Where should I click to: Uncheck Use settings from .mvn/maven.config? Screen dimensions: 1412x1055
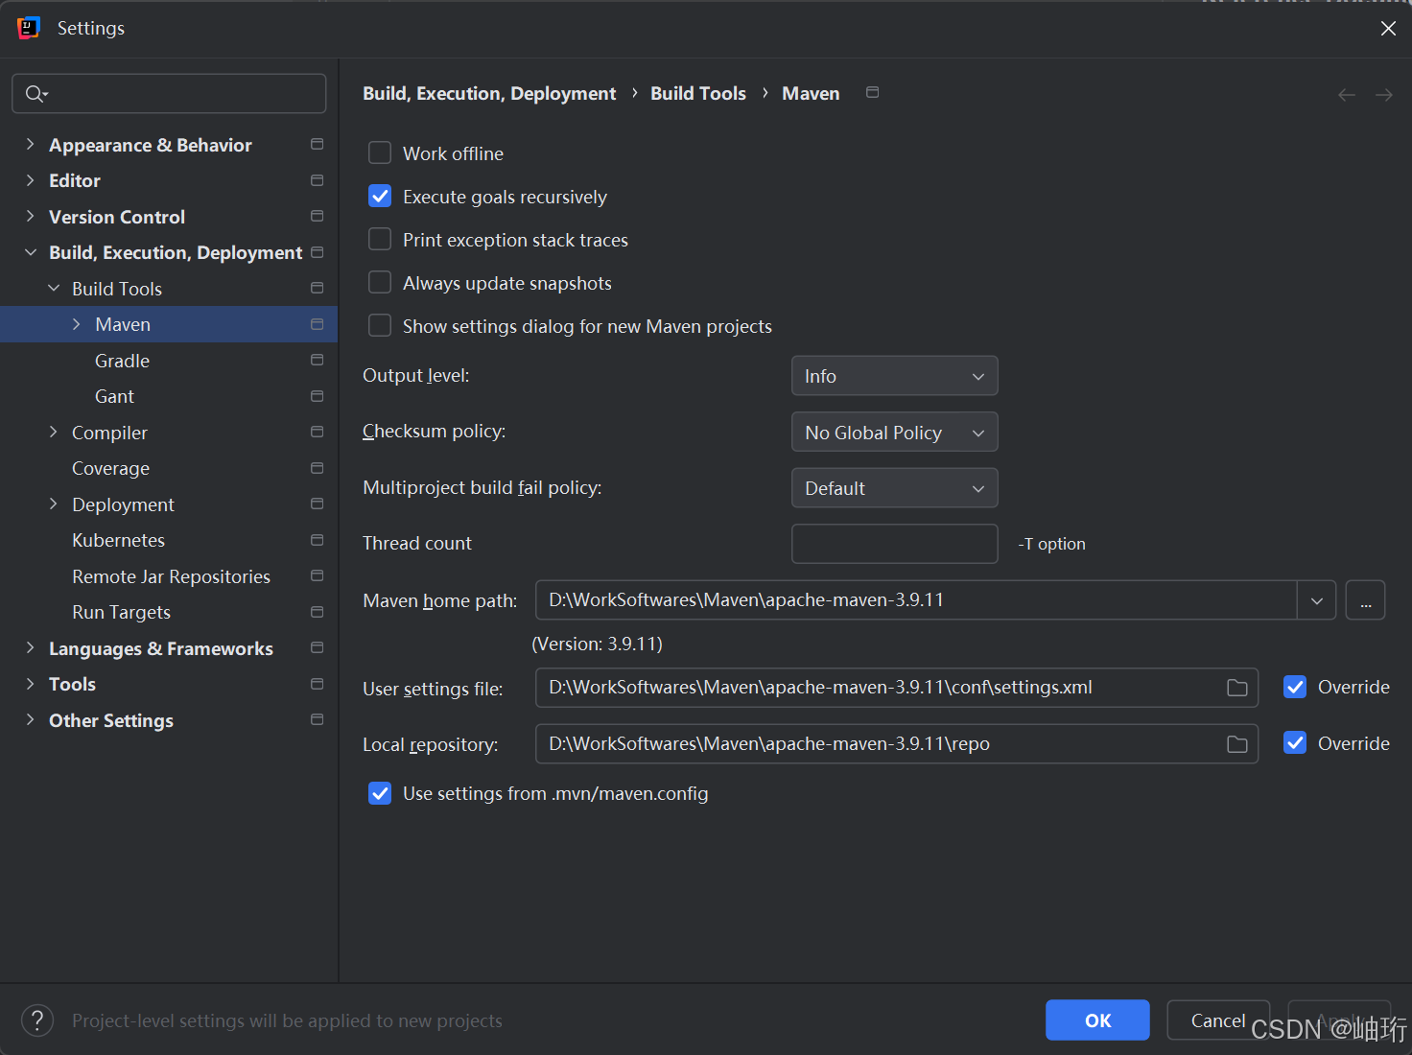[x=380, y=793]
